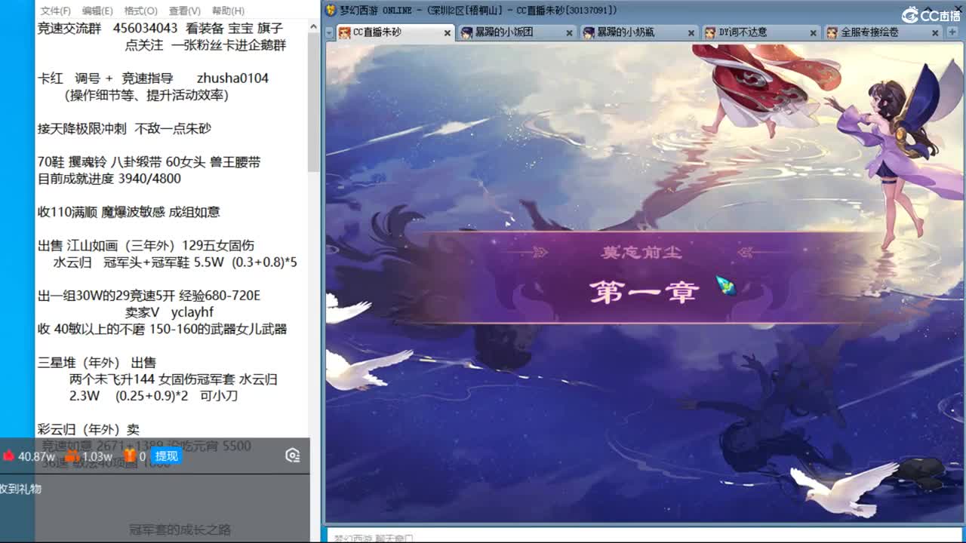Click the 点关注 一张粉丝卡进企鹅群 line
Image resolution: width=966 pixels, height=543 pixels.
tap(205, 45)
